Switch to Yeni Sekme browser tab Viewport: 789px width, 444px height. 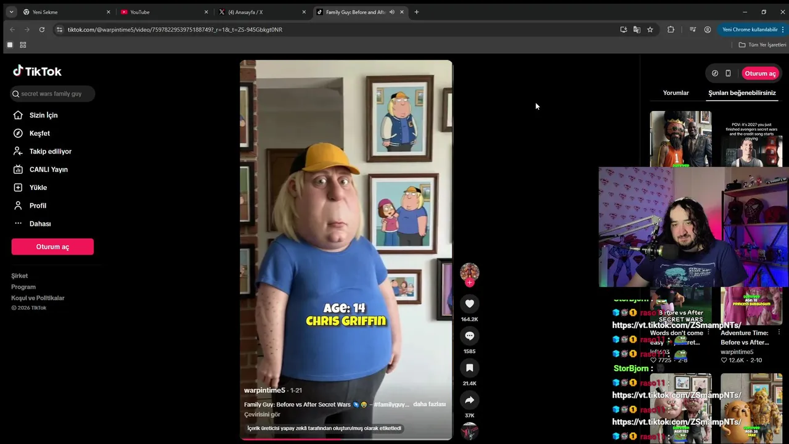[66, 12]
